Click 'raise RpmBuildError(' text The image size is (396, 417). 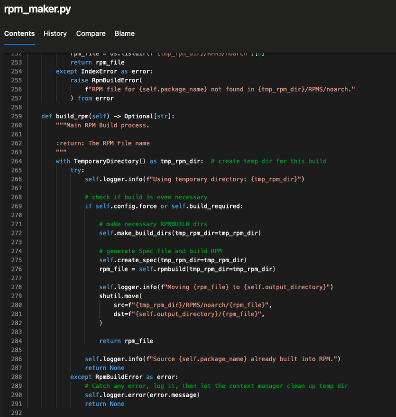pos(106,80)
